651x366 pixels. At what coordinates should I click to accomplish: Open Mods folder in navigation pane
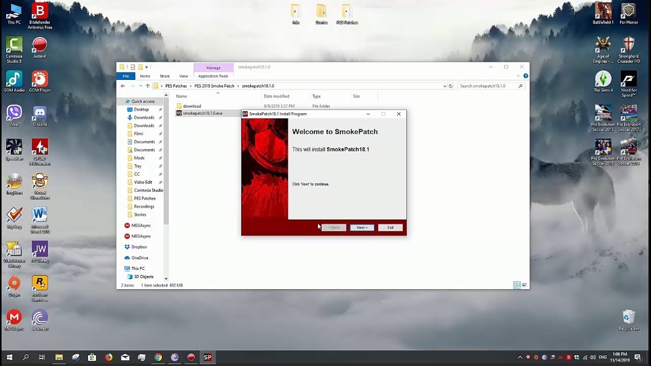[x=139, y=158]
